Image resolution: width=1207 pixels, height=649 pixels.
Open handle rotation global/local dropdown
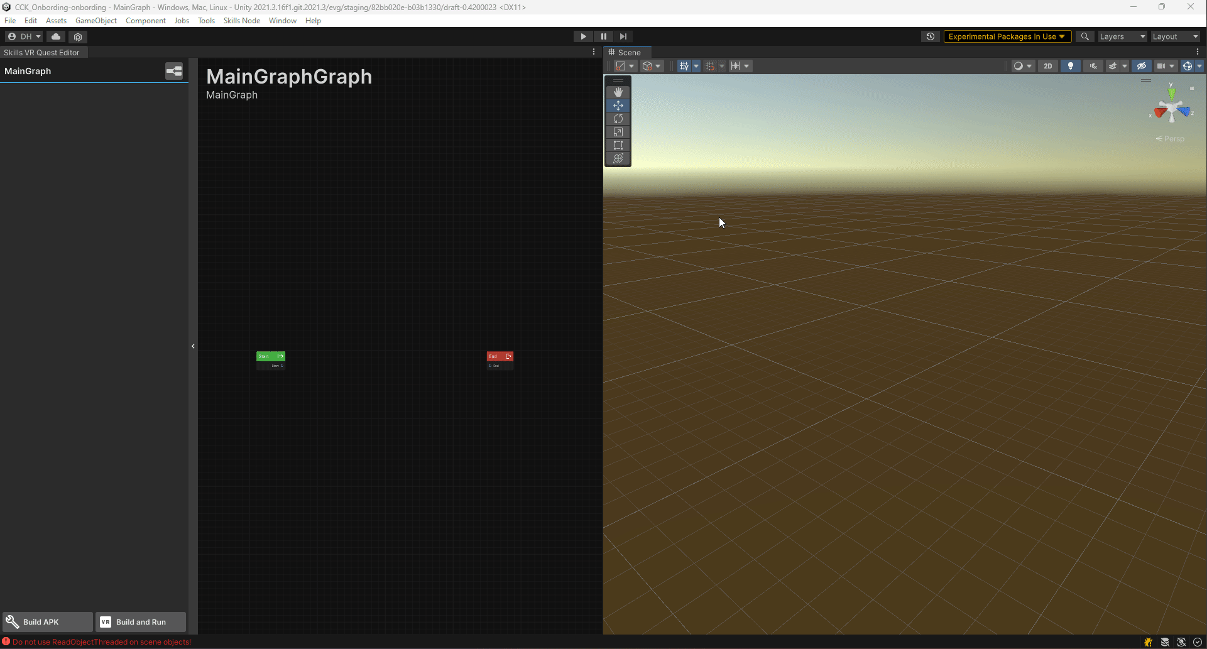click(652, 66)
